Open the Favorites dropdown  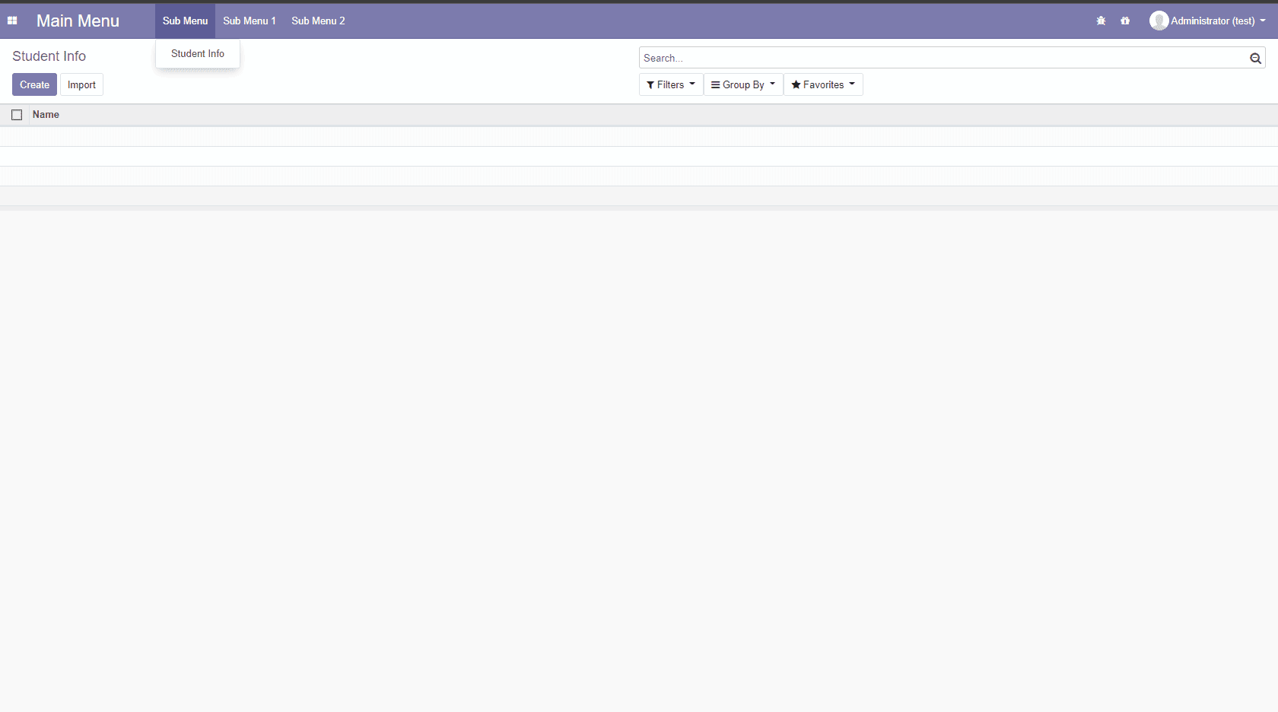(823, 84)
